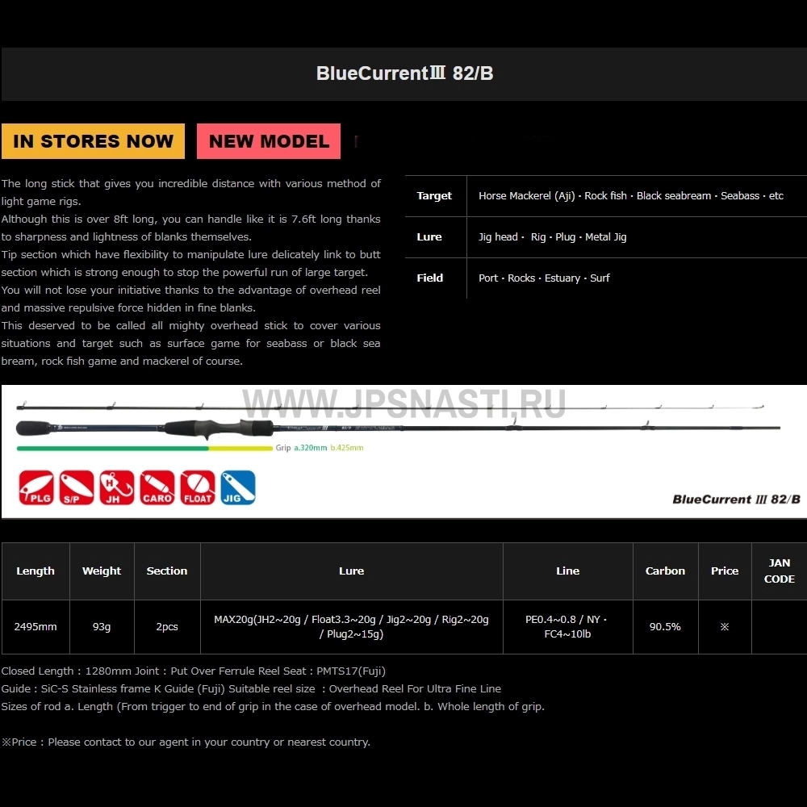The width and height of the screenshot is (807, 807).
Task: Click the Length column header
Action: click(x=36, y=571)
